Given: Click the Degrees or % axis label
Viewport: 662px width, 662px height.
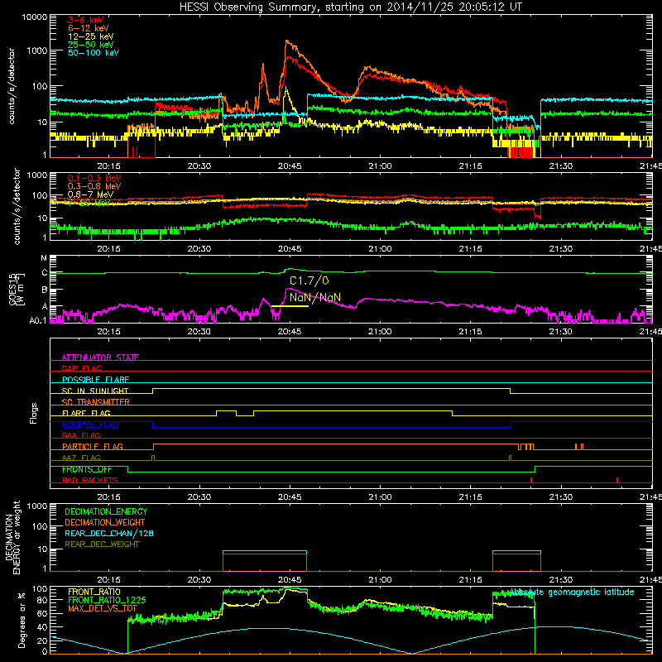Looking at the screenshot, I should (22, 620).
